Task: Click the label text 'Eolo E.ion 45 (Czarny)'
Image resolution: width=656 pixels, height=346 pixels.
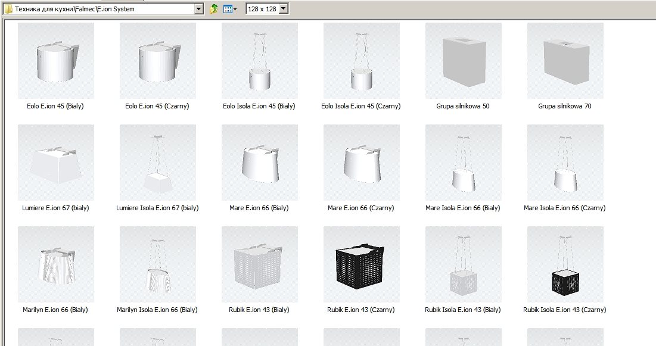Action: (157, 106)
